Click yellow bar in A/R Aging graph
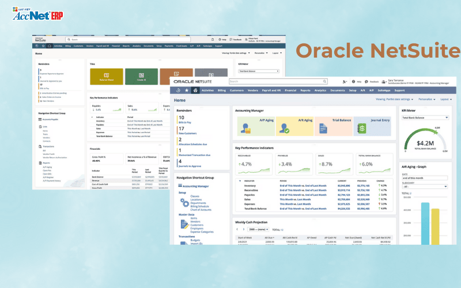Screen dimensions: 461x288 (435, 226)
